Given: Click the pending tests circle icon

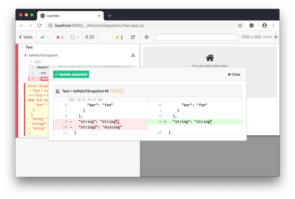Looking at the screenshot, I should (73, 37).
